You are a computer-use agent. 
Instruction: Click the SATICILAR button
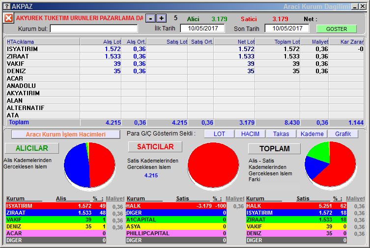155,147
